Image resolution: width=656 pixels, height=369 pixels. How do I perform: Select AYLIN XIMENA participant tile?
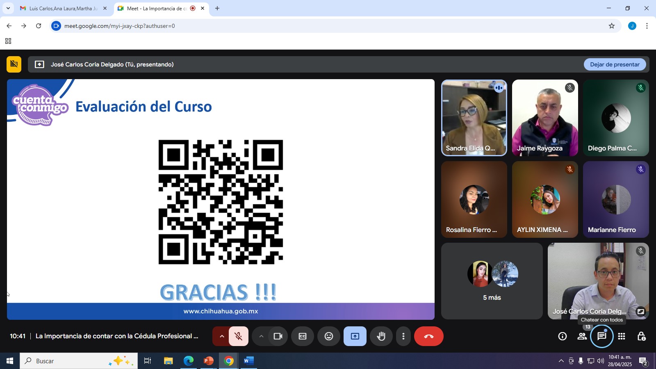point(545,199)
